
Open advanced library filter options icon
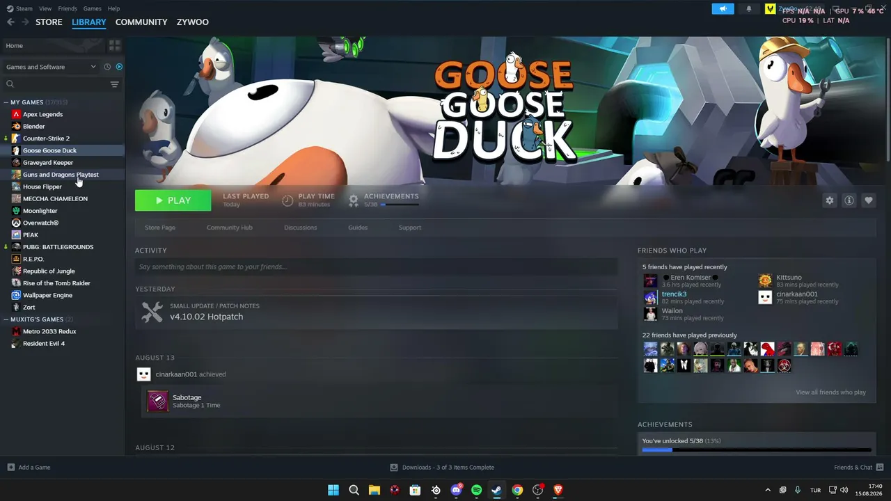coord(115,84)
